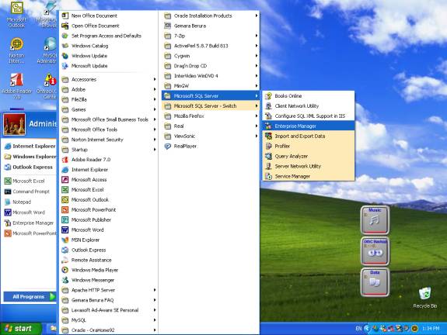The width and height of the screenshot is (447, 335).
Task: Click the Service Manager icon
Action: click(268, 176)
